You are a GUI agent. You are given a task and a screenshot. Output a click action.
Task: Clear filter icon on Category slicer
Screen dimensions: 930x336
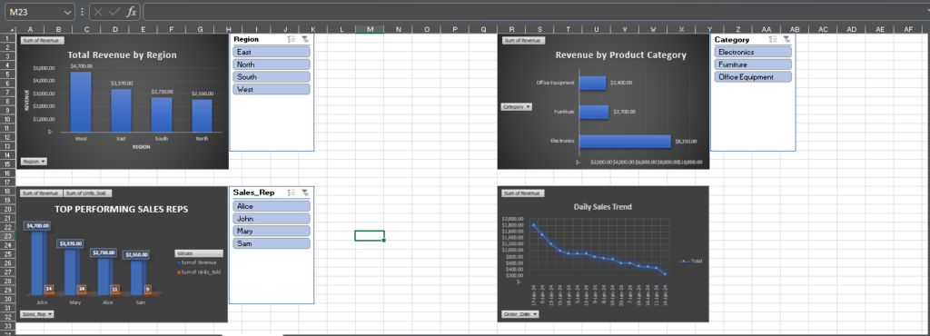click(787, 39)
